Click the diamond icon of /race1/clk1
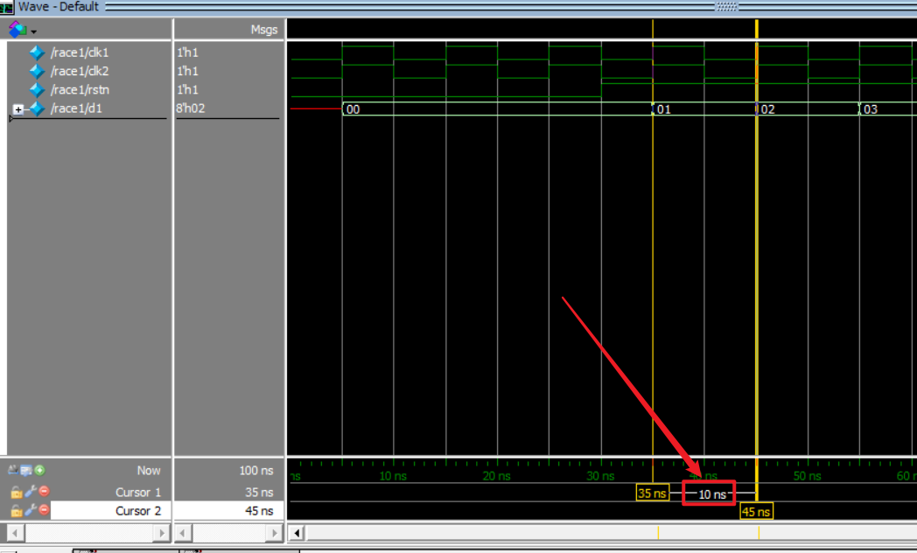 (37, 52)
